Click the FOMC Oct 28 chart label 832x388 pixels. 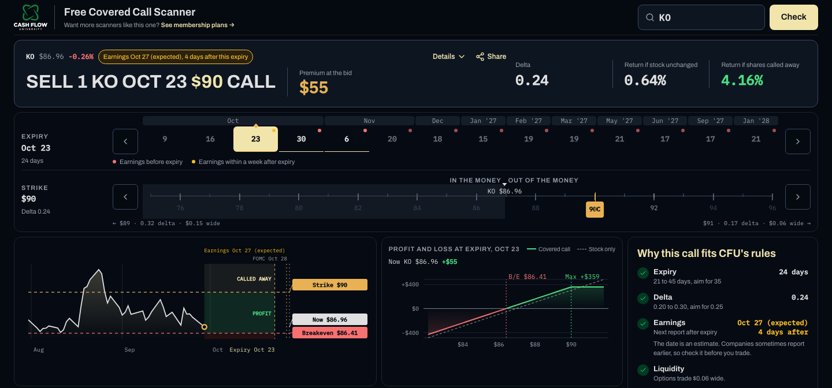point(270,259)
